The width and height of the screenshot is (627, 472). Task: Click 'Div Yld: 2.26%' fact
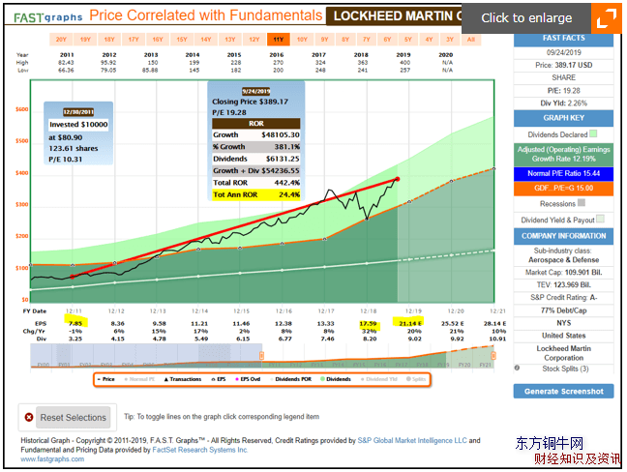[x=563, y=103]
